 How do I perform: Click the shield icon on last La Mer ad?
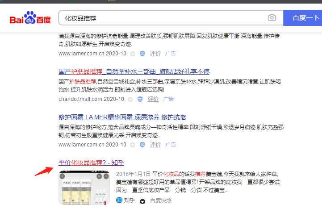[142, 145]
